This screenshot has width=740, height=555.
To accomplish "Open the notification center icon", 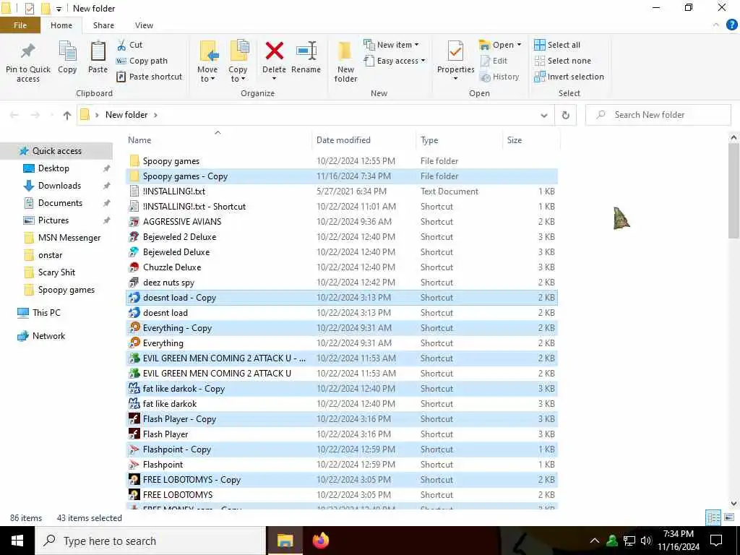I will click(716, 541).
